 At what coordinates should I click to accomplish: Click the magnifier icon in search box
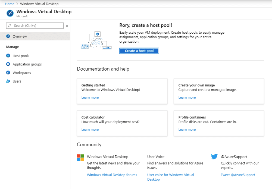coord(10,26)
